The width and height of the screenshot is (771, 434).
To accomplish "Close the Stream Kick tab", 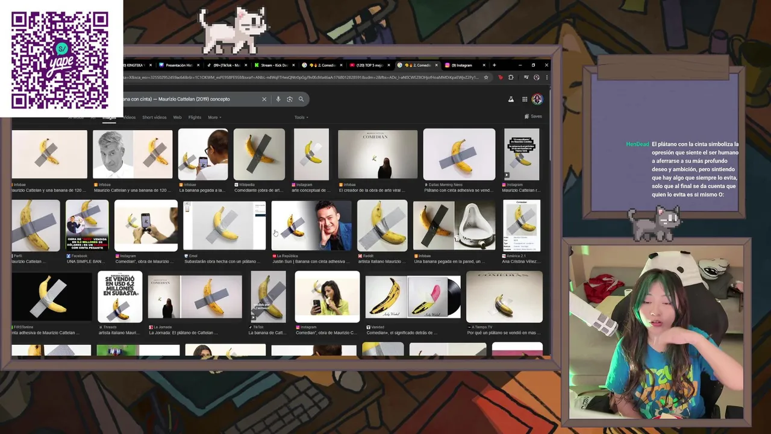I will coord(294,65).
